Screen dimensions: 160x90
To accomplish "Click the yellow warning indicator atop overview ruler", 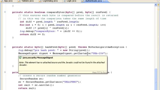I will pos(158,5).
